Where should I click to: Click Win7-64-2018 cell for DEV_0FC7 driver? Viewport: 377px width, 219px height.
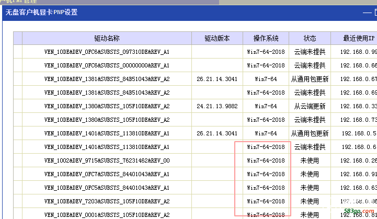point(266,174)
